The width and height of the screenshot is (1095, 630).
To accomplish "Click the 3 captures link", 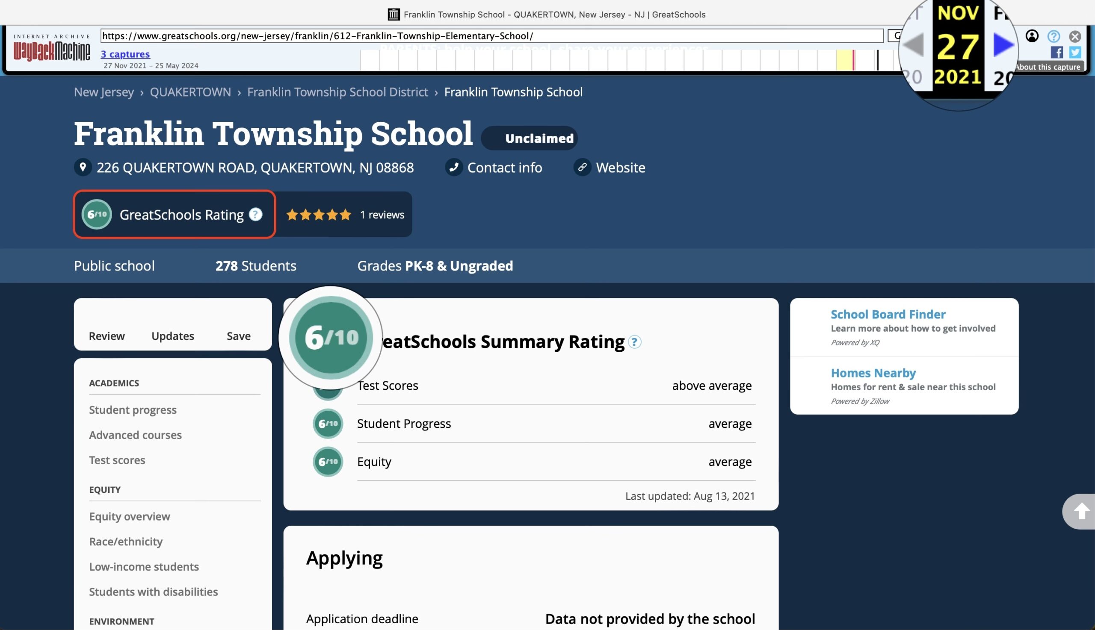I will (x=125, y=54).
